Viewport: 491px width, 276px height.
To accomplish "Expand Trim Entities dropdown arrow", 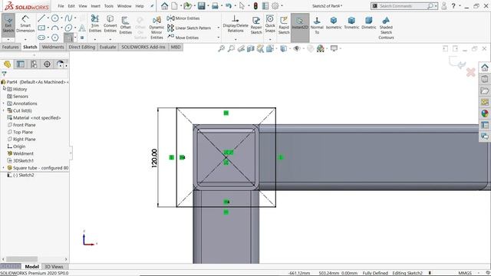I will pos(95,39).
